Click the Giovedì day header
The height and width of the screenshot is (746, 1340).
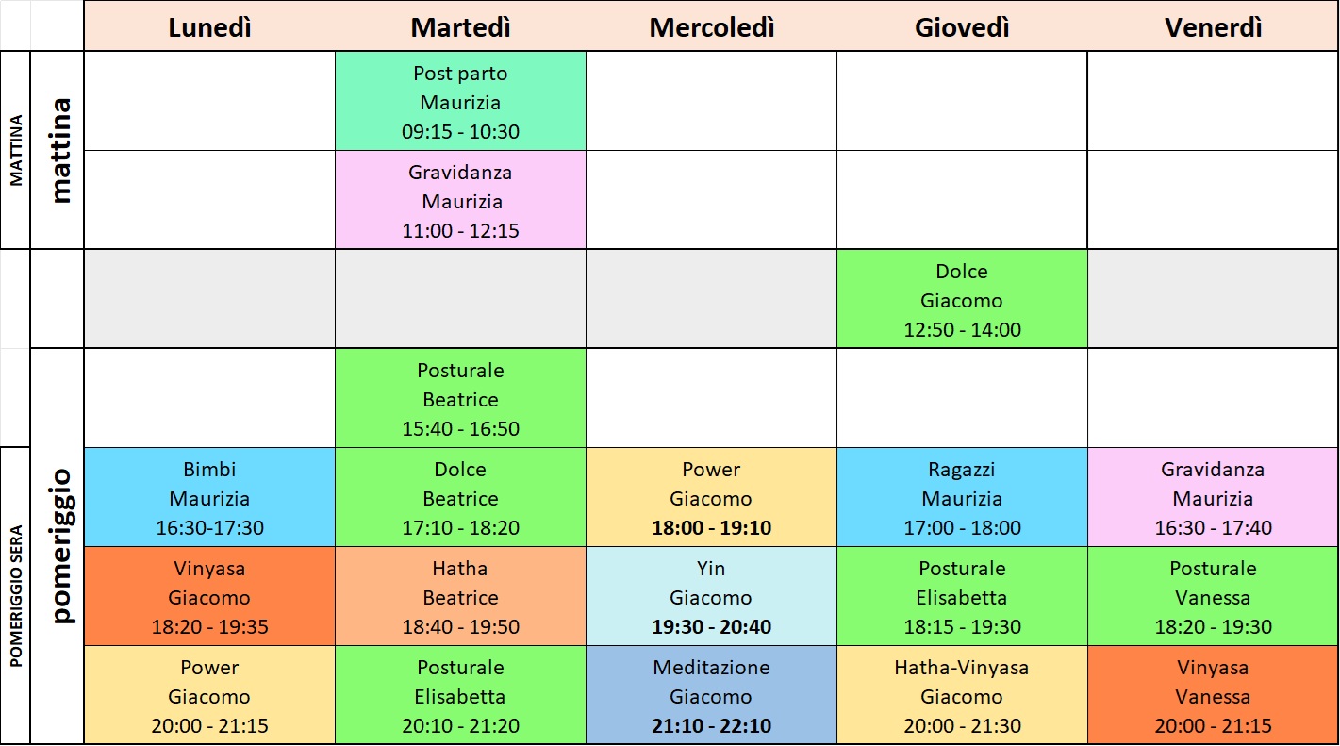tap(962, 27)
